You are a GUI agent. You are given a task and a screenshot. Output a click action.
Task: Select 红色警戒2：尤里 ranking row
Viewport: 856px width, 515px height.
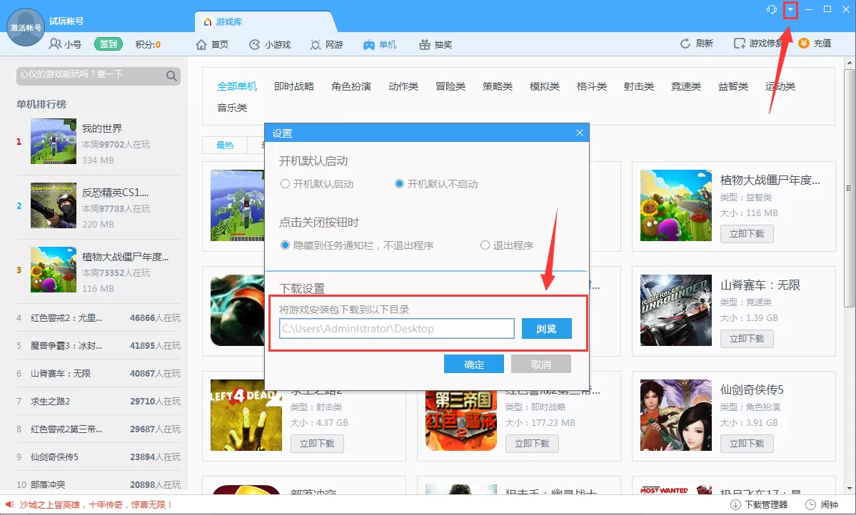point(99,318)
